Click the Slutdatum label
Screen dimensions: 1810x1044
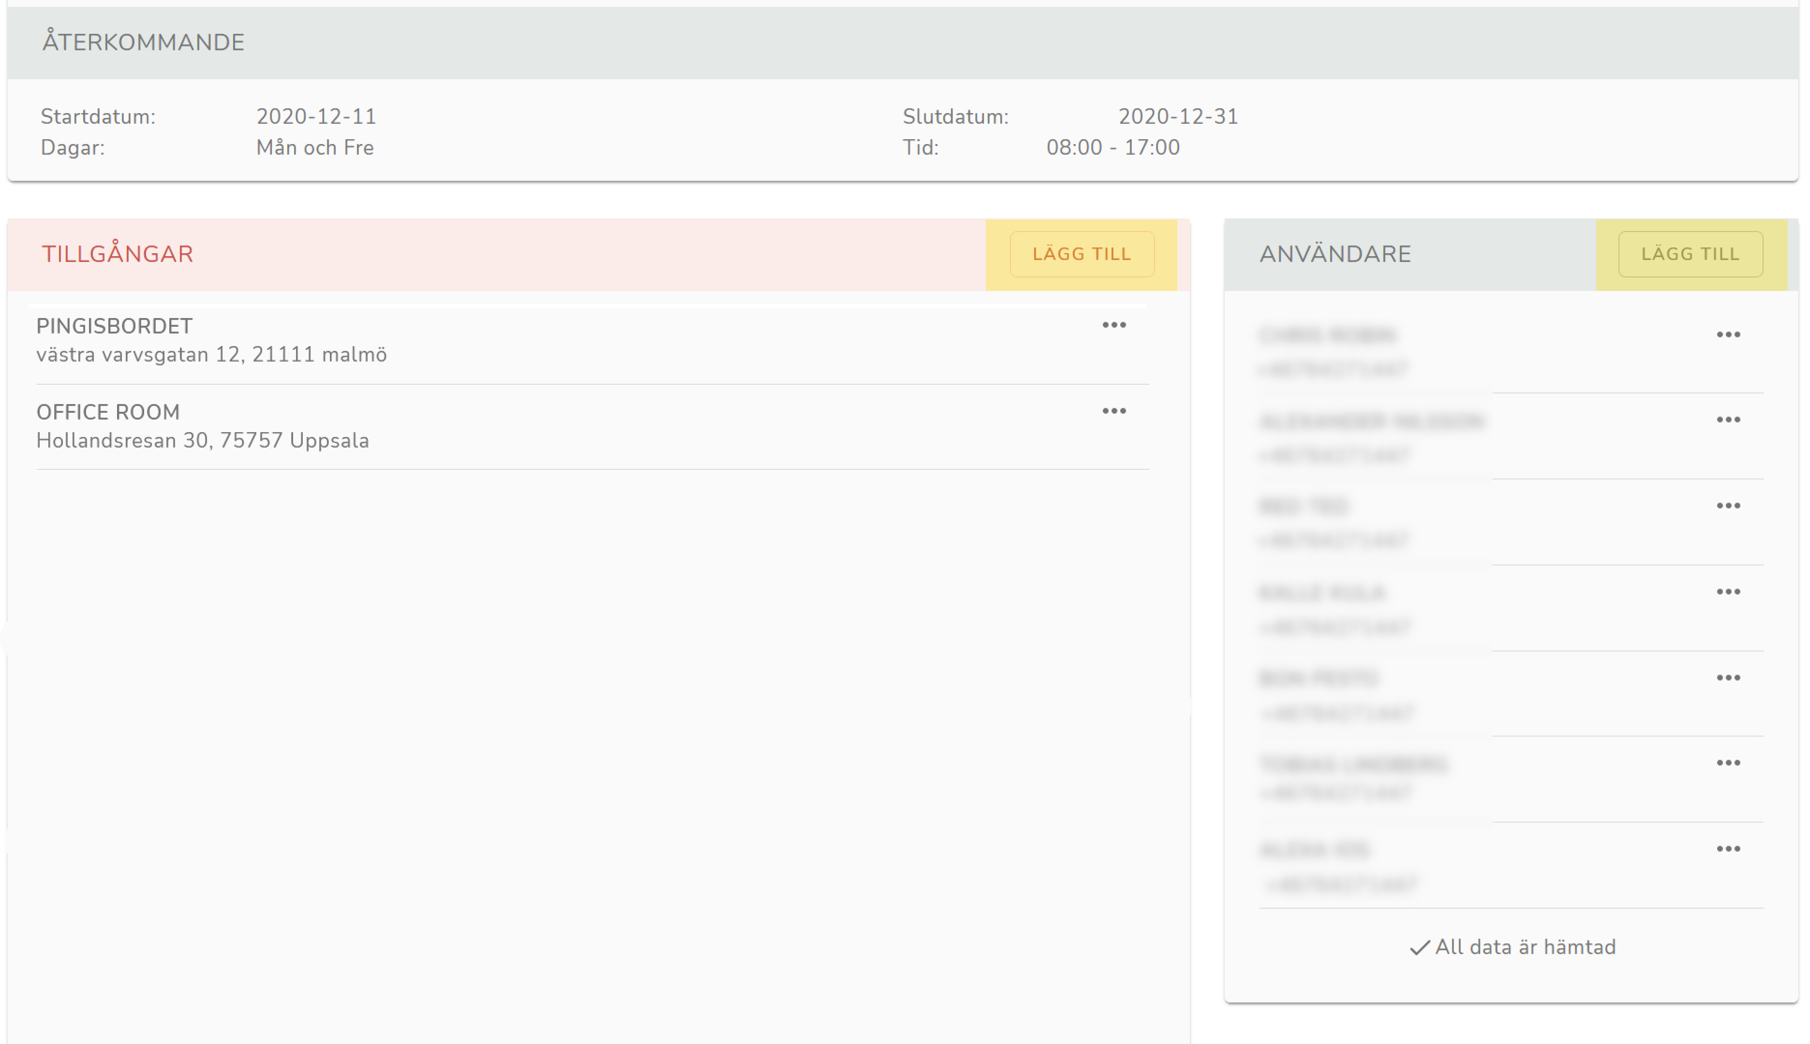pyautogui.click(x=955, y=117)
